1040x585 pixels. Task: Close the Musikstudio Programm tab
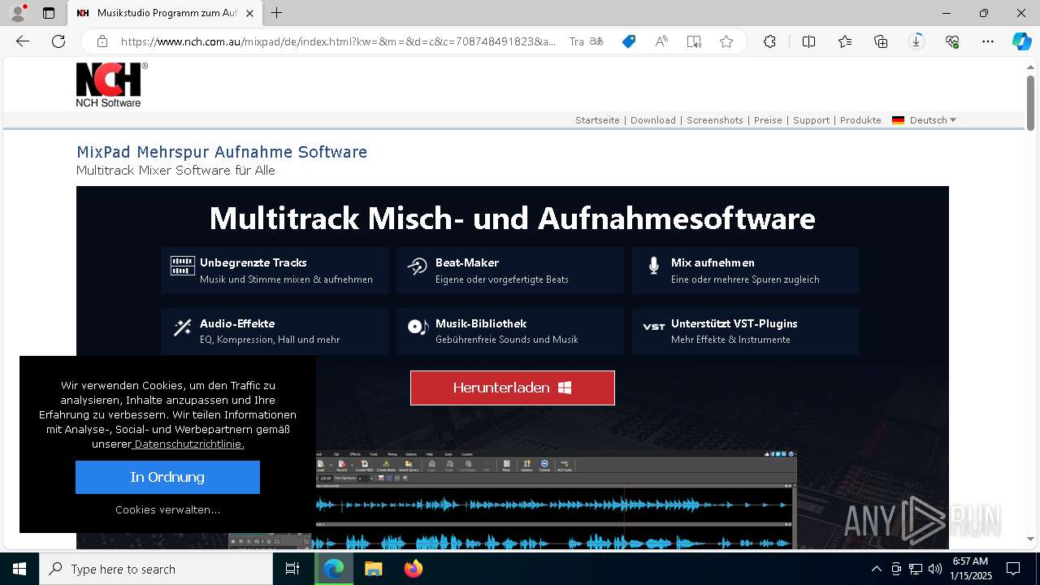(x=250, y=13)
